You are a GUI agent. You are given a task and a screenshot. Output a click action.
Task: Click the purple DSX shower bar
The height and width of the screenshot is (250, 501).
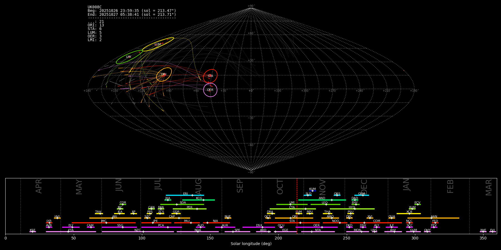tap(259, 227)
